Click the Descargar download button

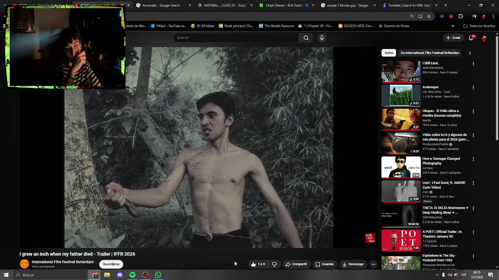click(x=353, y=264)
